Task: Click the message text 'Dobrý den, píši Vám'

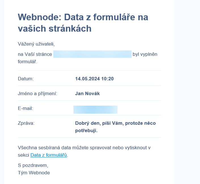Action: 99,123
